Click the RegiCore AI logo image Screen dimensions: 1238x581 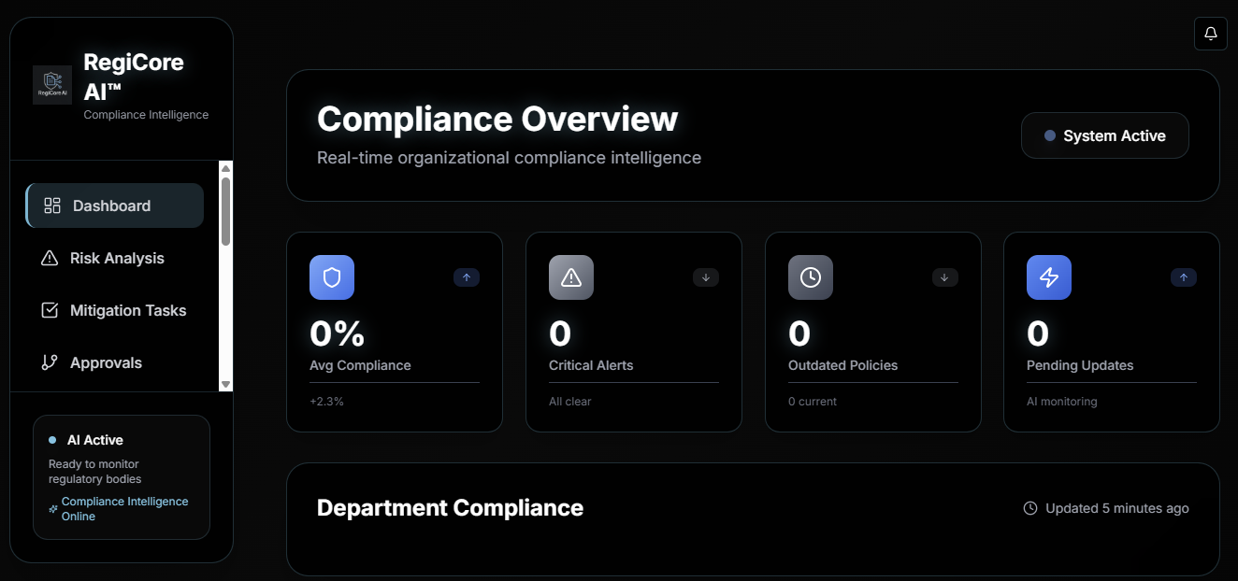tap(52, 85)
